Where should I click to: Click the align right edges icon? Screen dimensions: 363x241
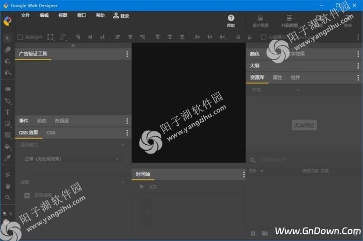pos(142,37)
